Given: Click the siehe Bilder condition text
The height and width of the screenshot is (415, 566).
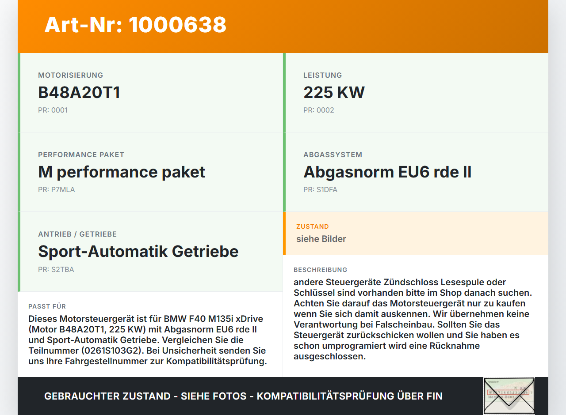Looking at the screenshot, I should [x=321, y=239].
